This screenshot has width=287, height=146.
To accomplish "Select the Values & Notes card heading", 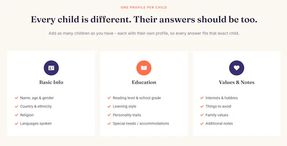I will point(236,82).
